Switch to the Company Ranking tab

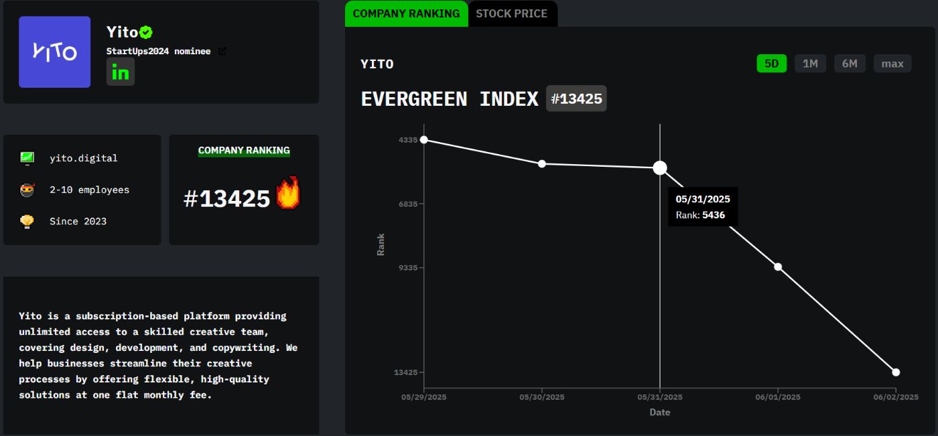coord(406,13)
